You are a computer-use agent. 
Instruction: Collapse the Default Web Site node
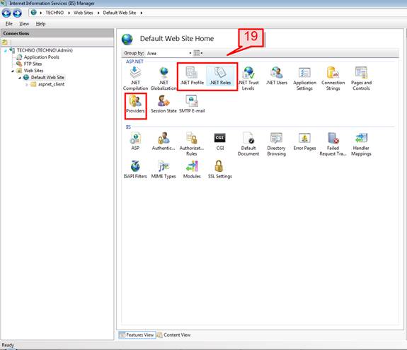tap(20, 78)
